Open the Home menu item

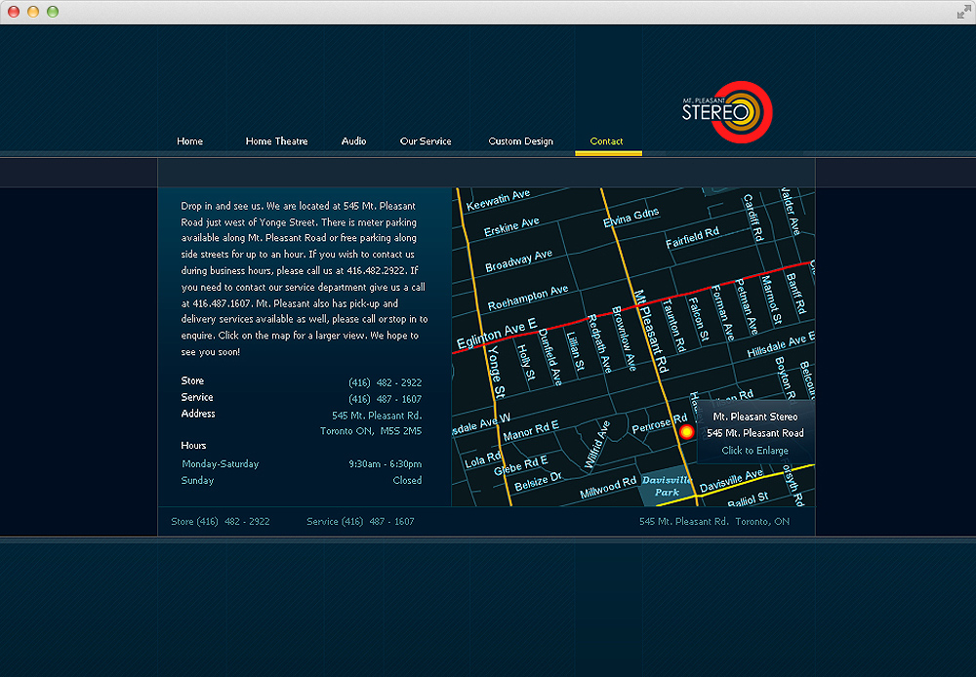[x=190, y=141]
